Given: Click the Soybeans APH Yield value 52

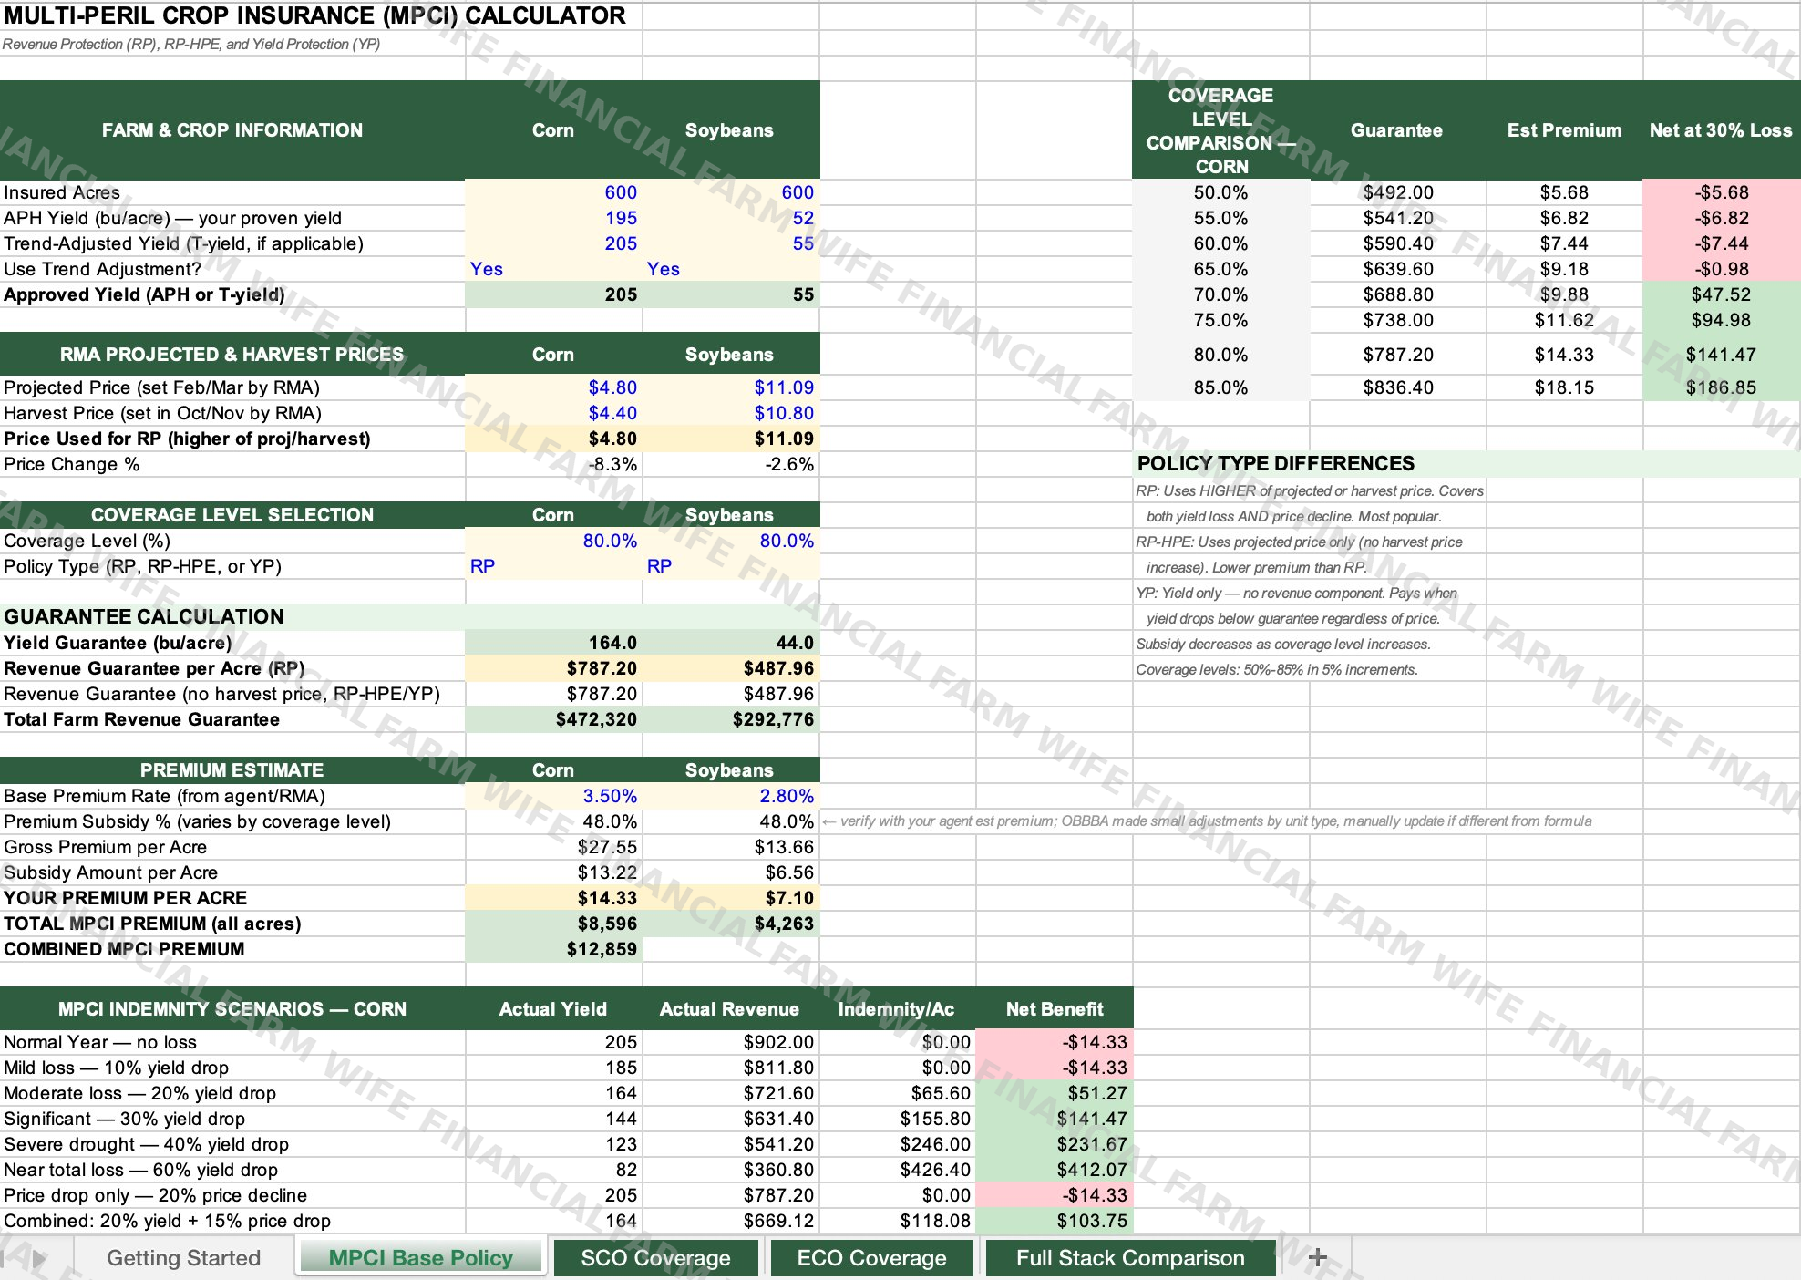Looking at the screenshot, I should pyautogui.click(x=731, y=218).
